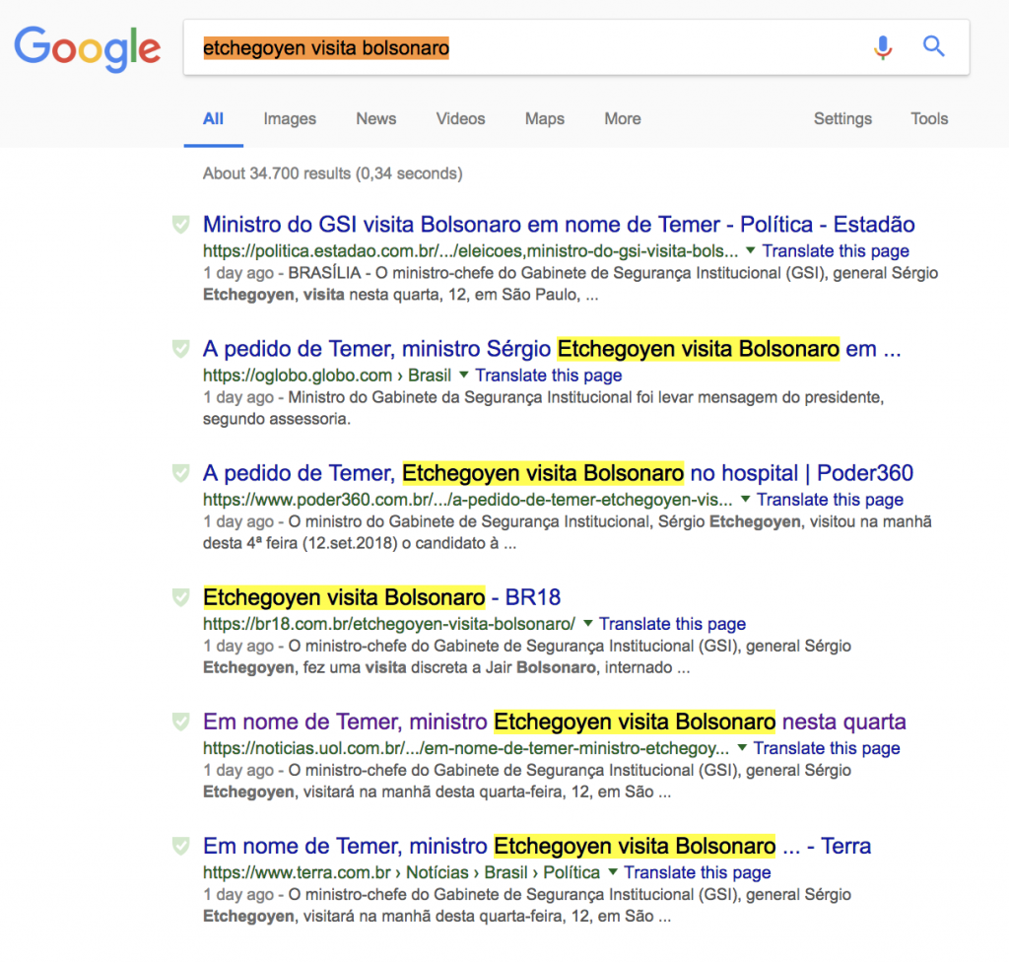
Task: Click the Google logo
Action: [87, 48]
